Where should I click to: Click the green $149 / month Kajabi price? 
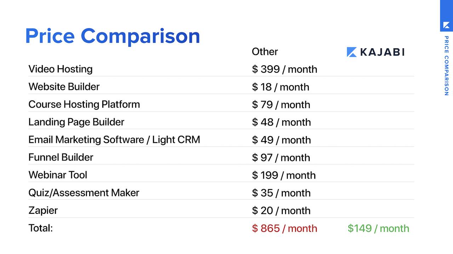378,228
